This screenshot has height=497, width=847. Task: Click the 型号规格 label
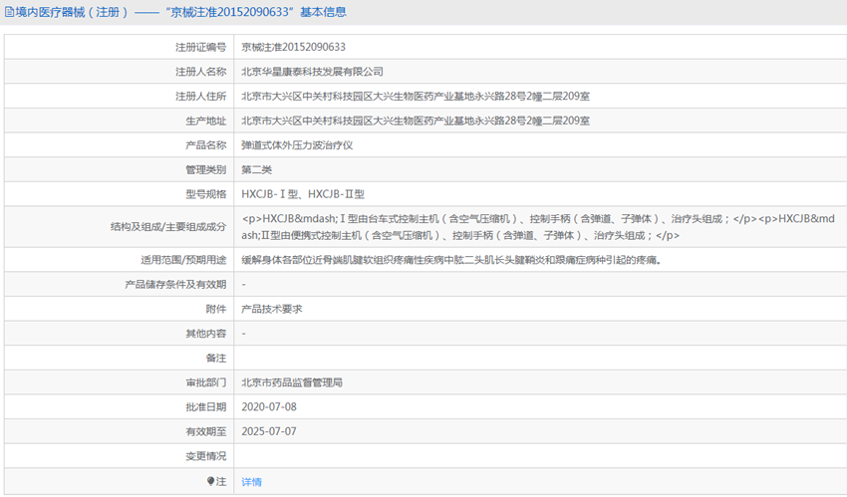[206, 194]
